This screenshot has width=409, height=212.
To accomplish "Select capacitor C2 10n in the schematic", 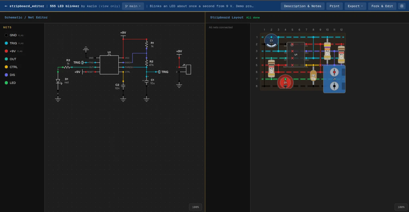I will pyautogui.click(x=123, y=86).
